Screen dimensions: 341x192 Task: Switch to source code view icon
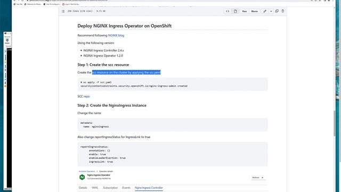(228, 11)
